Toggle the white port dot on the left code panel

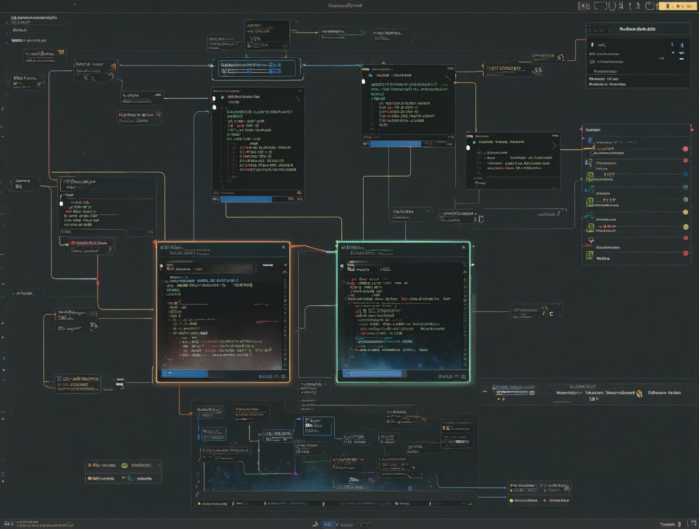point(61,204)
